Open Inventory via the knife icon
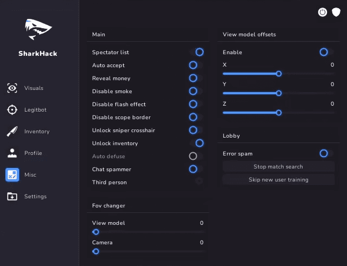The width and height of the screenshot is (347, 266). click(12, 131)
